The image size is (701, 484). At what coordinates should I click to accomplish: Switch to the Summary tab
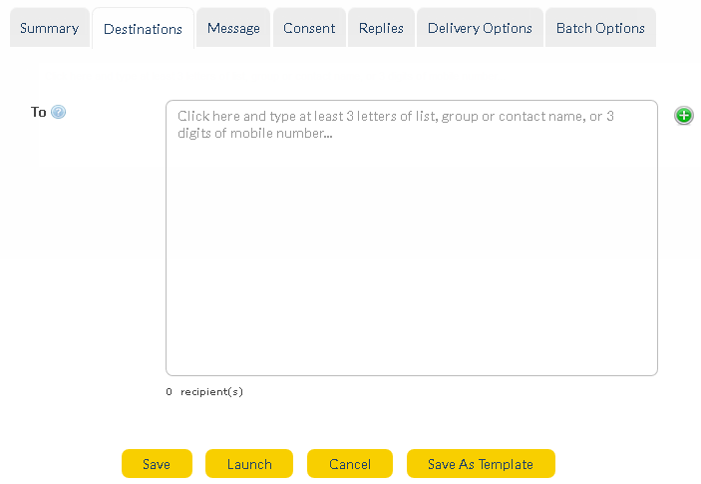[x=49, y=28]
